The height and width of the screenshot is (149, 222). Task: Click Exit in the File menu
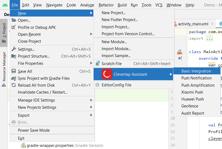point(52,138)
